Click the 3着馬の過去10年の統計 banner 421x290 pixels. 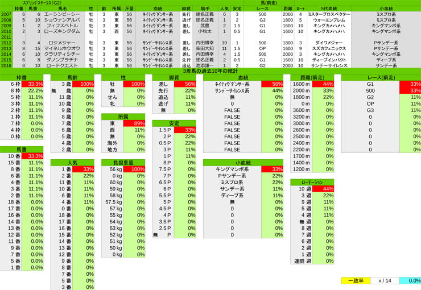(x=210, y=71)
